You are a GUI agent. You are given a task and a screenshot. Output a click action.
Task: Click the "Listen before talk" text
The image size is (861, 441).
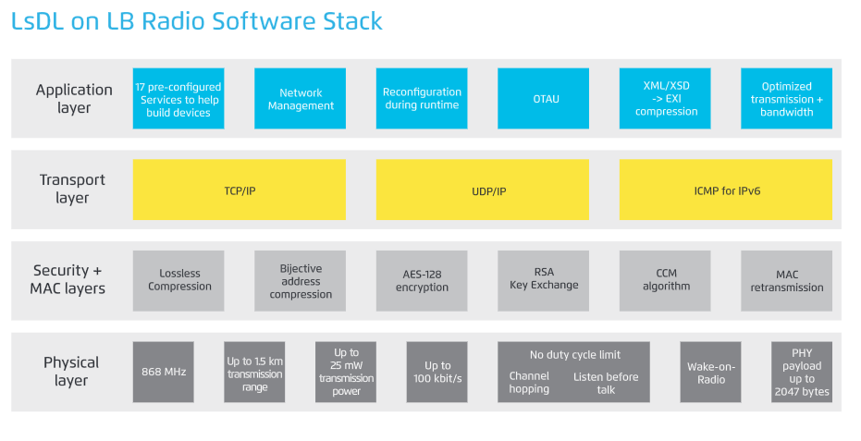[606, 384]
